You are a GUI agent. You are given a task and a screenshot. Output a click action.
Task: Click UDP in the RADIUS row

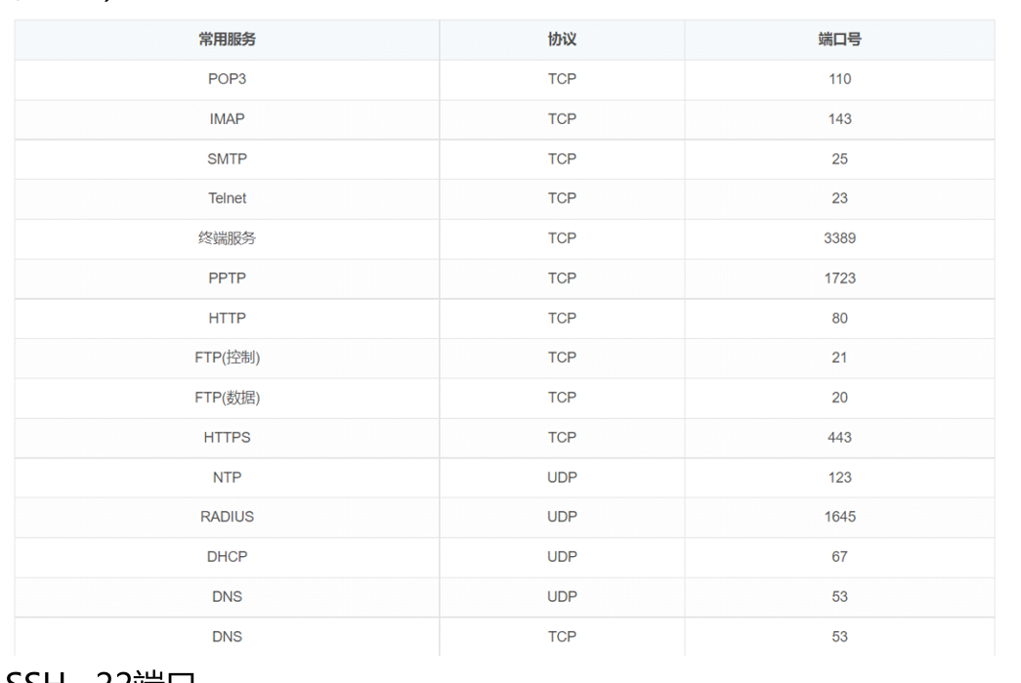562,517
